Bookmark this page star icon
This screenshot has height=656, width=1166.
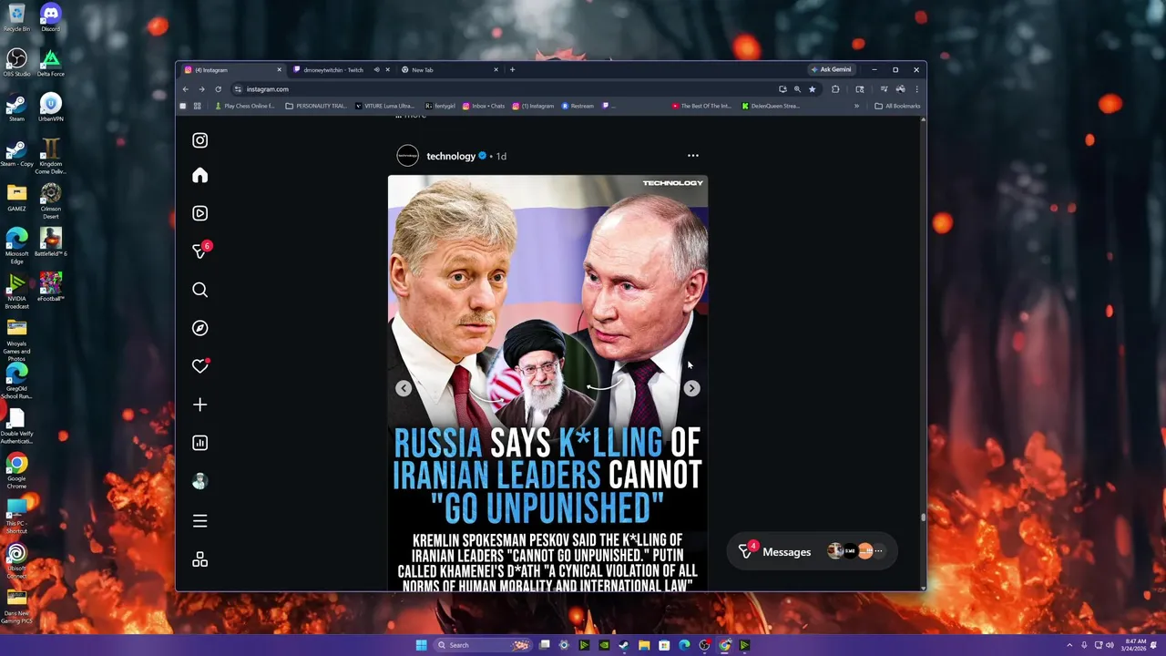pyautogui.click(x=812, y=89)
